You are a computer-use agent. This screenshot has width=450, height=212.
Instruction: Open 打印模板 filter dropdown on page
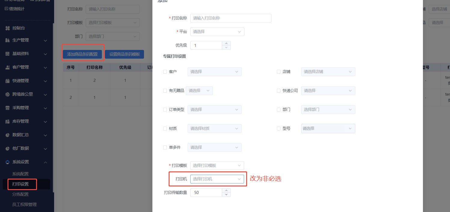coord(113,23)
